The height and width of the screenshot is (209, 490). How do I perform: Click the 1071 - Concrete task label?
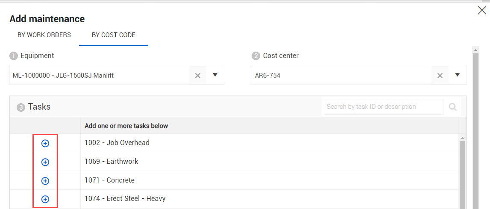point(109,180)
